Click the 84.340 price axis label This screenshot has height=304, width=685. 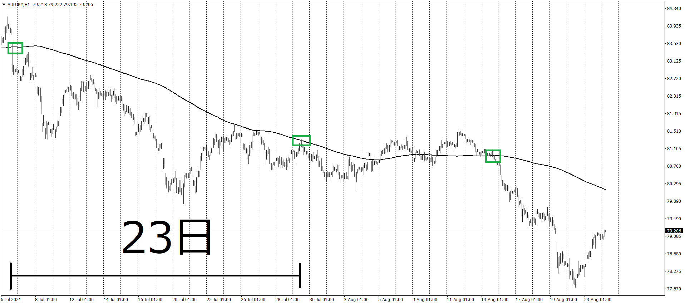coord(674,9)
